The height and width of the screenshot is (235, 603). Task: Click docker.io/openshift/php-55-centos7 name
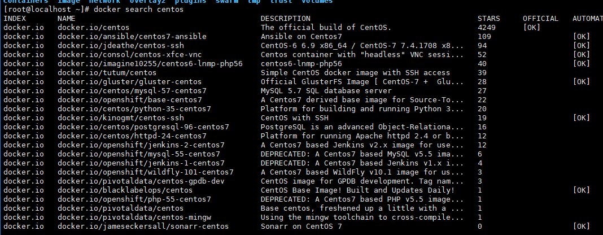[x=134, y=199]
